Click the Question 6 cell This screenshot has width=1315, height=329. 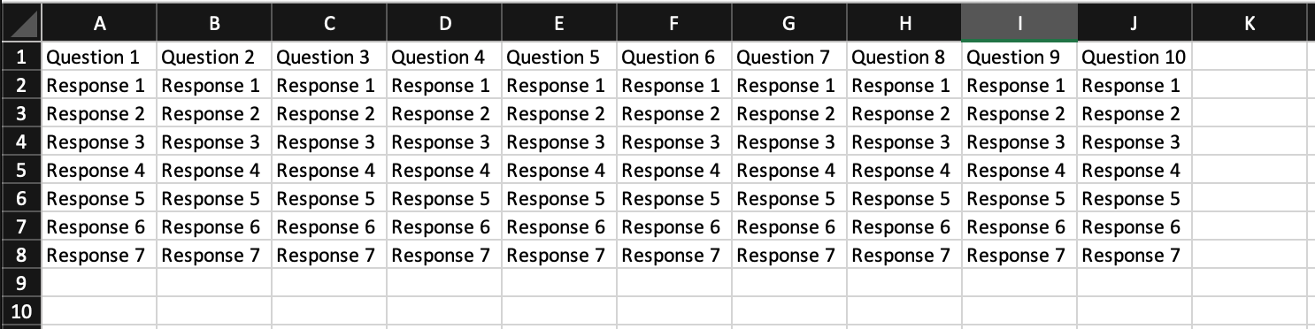pyautogui.click(x=674, y=57)
